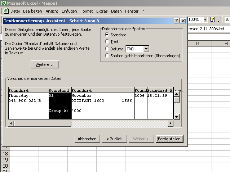This screenshot has height=172, width=230.
Task: Click the preview horizontal scrollbar thumb
Action: pos(43,123)
